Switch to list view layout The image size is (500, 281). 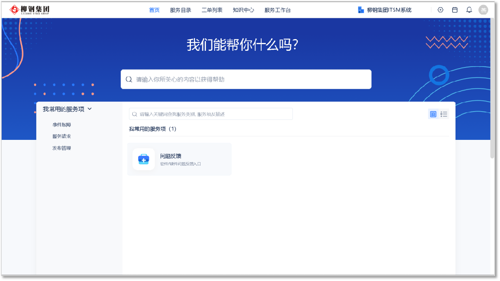point(444,114)
